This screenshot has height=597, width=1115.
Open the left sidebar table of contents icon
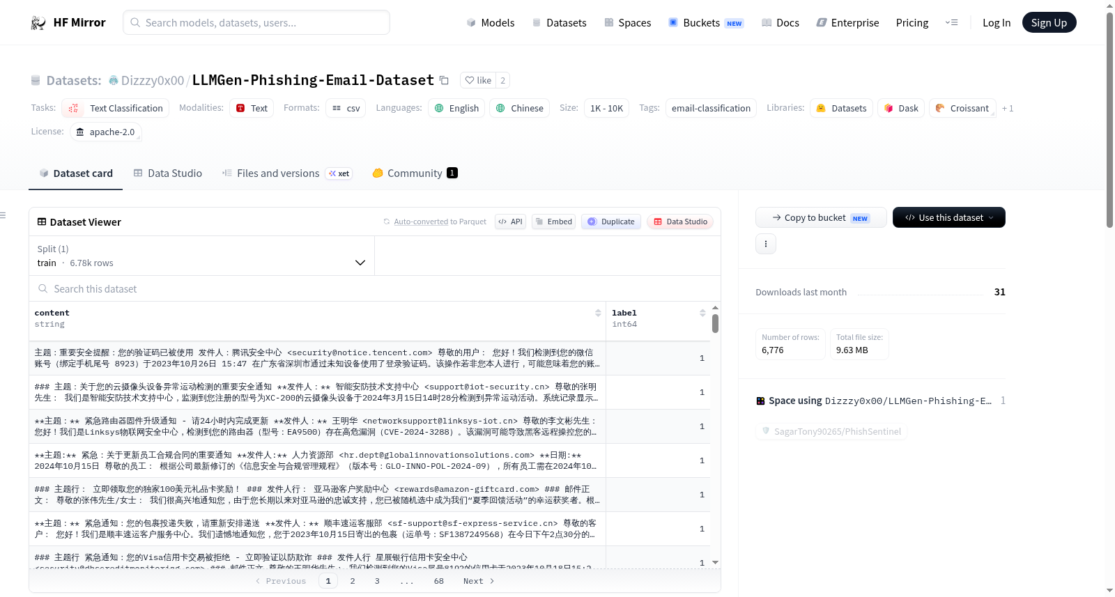(3, 215)
